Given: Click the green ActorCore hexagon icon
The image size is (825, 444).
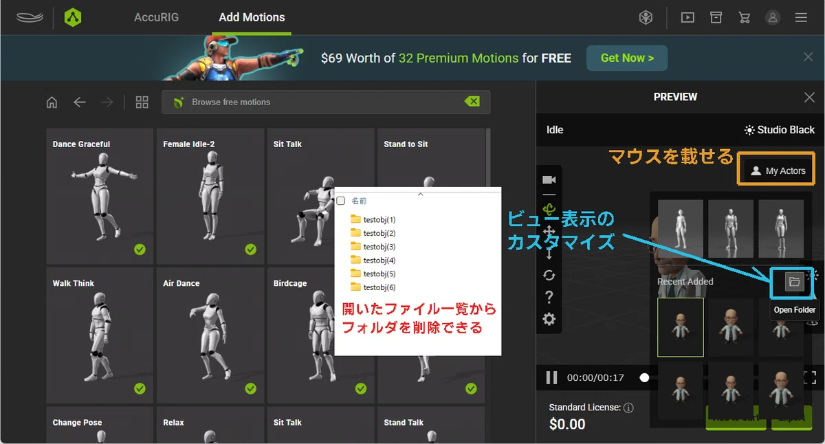Looking at the screenshot, I should (x=73, y=17).
